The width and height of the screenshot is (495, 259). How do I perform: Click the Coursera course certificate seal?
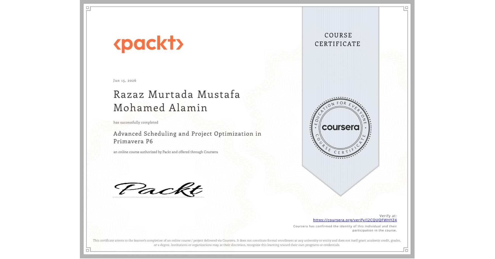[x=340, y=128]
